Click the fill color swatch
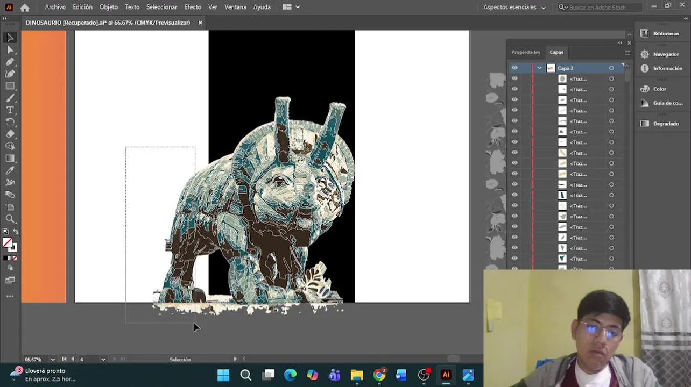 point(7,243)
